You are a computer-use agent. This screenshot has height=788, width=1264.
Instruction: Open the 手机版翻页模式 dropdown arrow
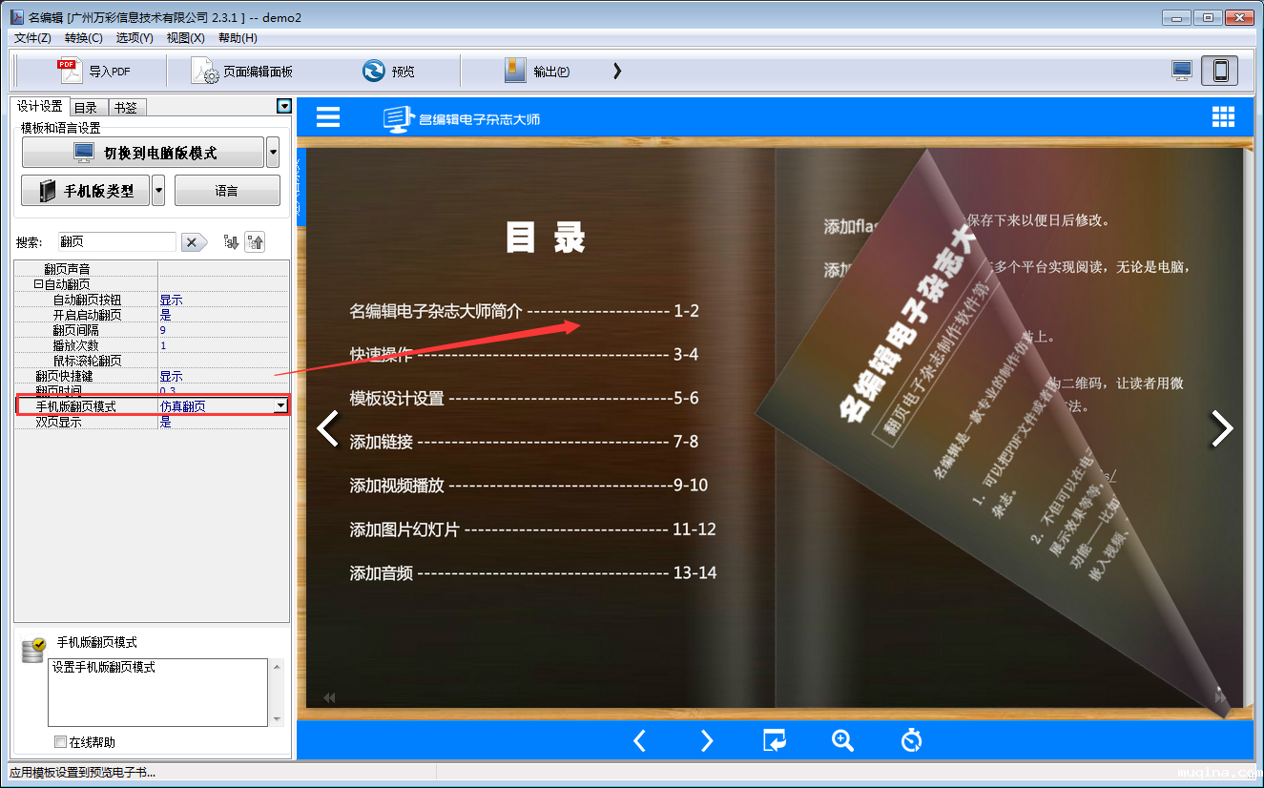[x=280, y=406]
